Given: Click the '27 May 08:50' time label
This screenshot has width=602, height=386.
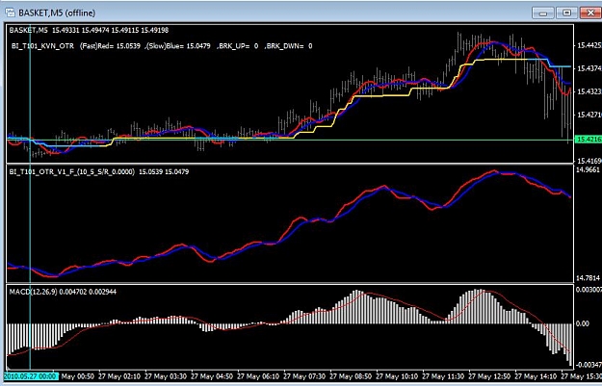Looking at the screenshot, I should (353, 376).
